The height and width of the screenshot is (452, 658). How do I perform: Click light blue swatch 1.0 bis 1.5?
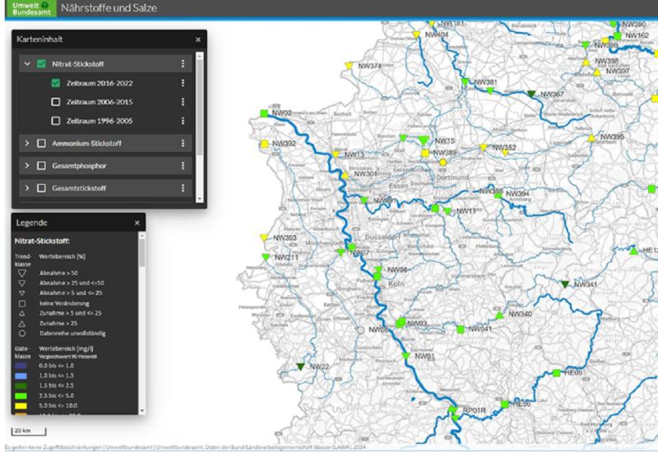tap(21, 376)
